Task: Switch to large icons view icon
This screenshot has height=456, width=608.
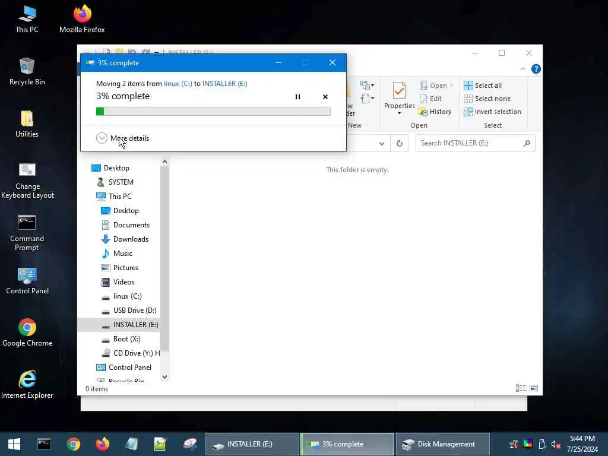Action: [534, 388]
